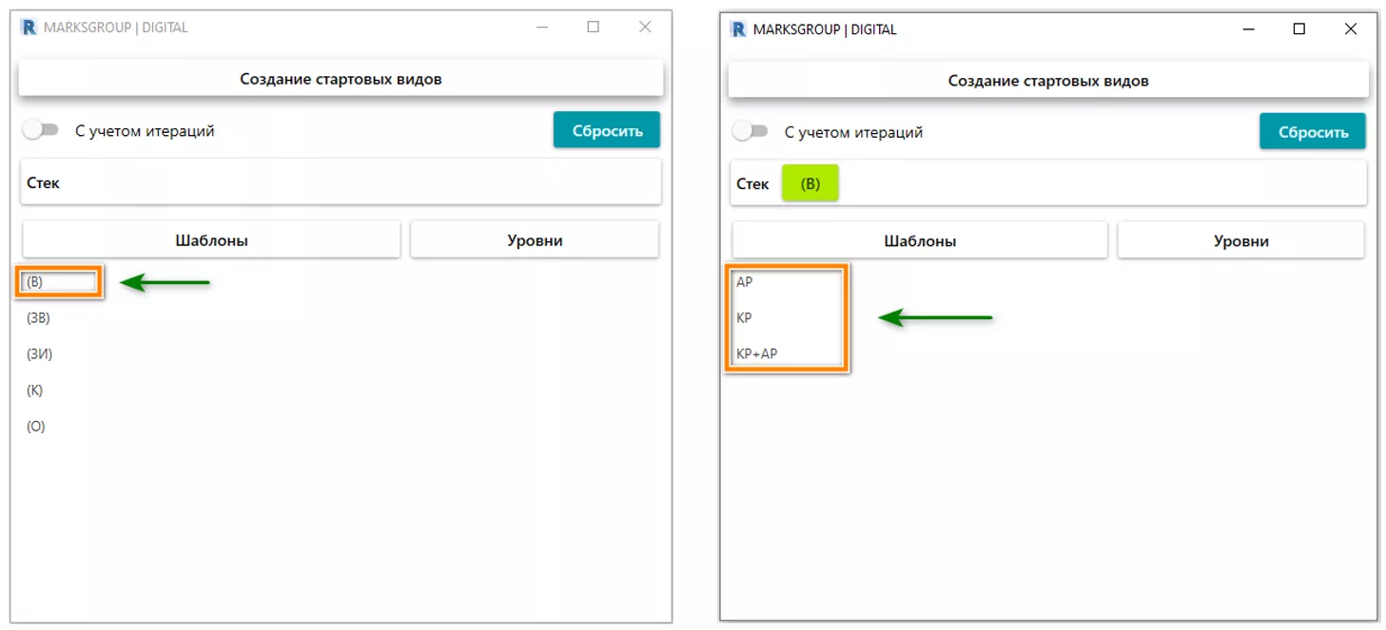Screen dimensions: 1386x630
Task: Open 'Шаблоны' tab in left window
Action: coord(211,240)
